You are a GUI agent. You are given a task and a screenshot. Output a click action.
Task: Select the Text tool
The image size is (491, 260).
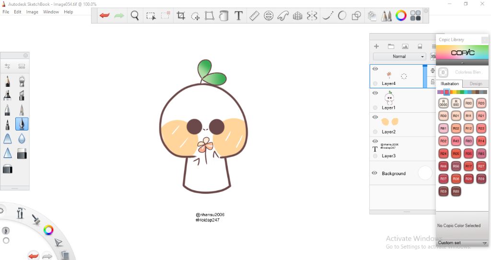tap(238, 16)
